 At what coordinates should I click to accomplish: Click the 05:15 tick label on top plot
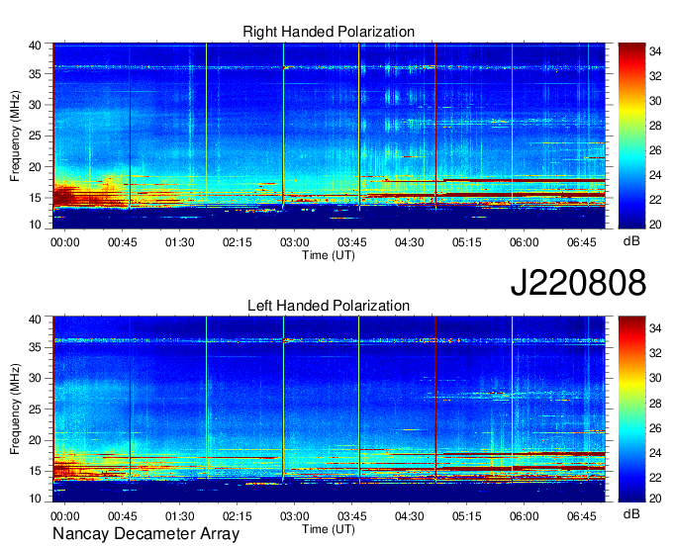pyautogui.click(x=466, y=242)
